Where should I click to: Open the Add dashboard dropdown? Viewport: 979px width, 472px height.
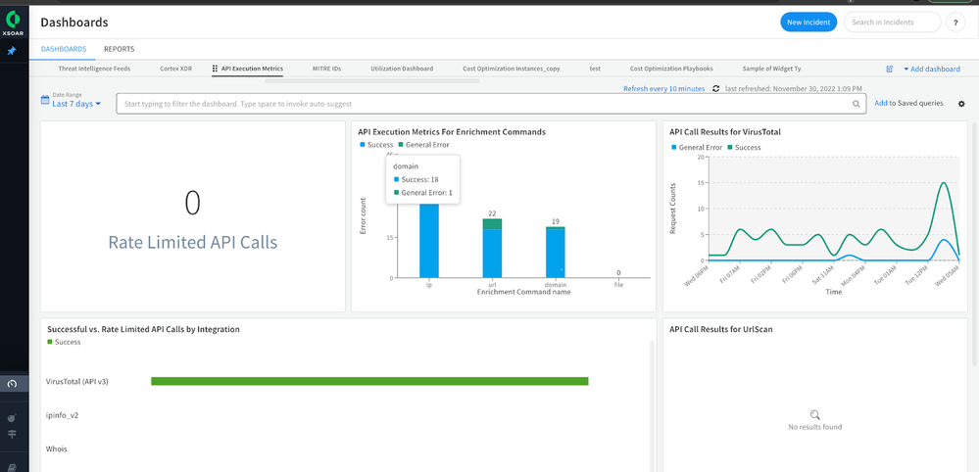931,70
